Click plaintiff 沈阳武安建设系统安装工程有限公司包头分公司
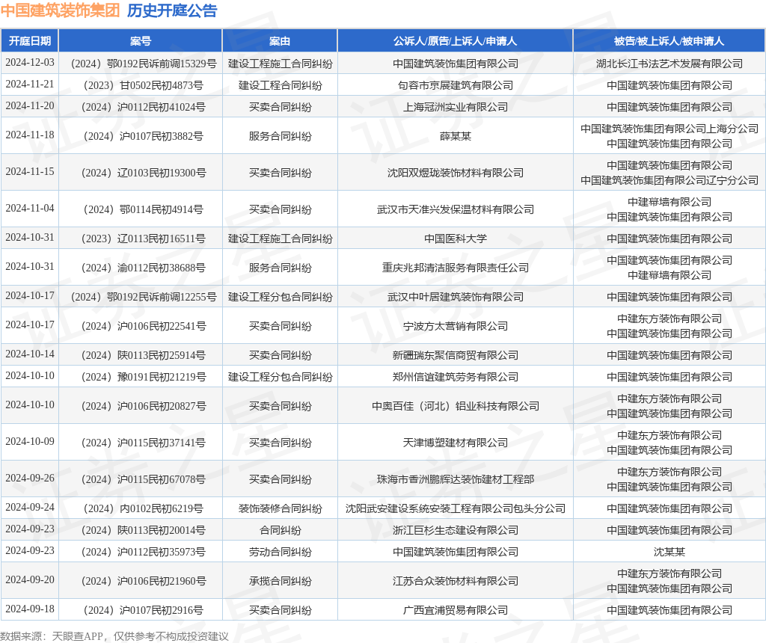 click(x=456, y=508)
